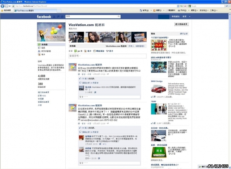The image size is (231, 169).
Task: Choose the 轉貼連結 share option
Action: pyautogui.click(x=99, y=51)
